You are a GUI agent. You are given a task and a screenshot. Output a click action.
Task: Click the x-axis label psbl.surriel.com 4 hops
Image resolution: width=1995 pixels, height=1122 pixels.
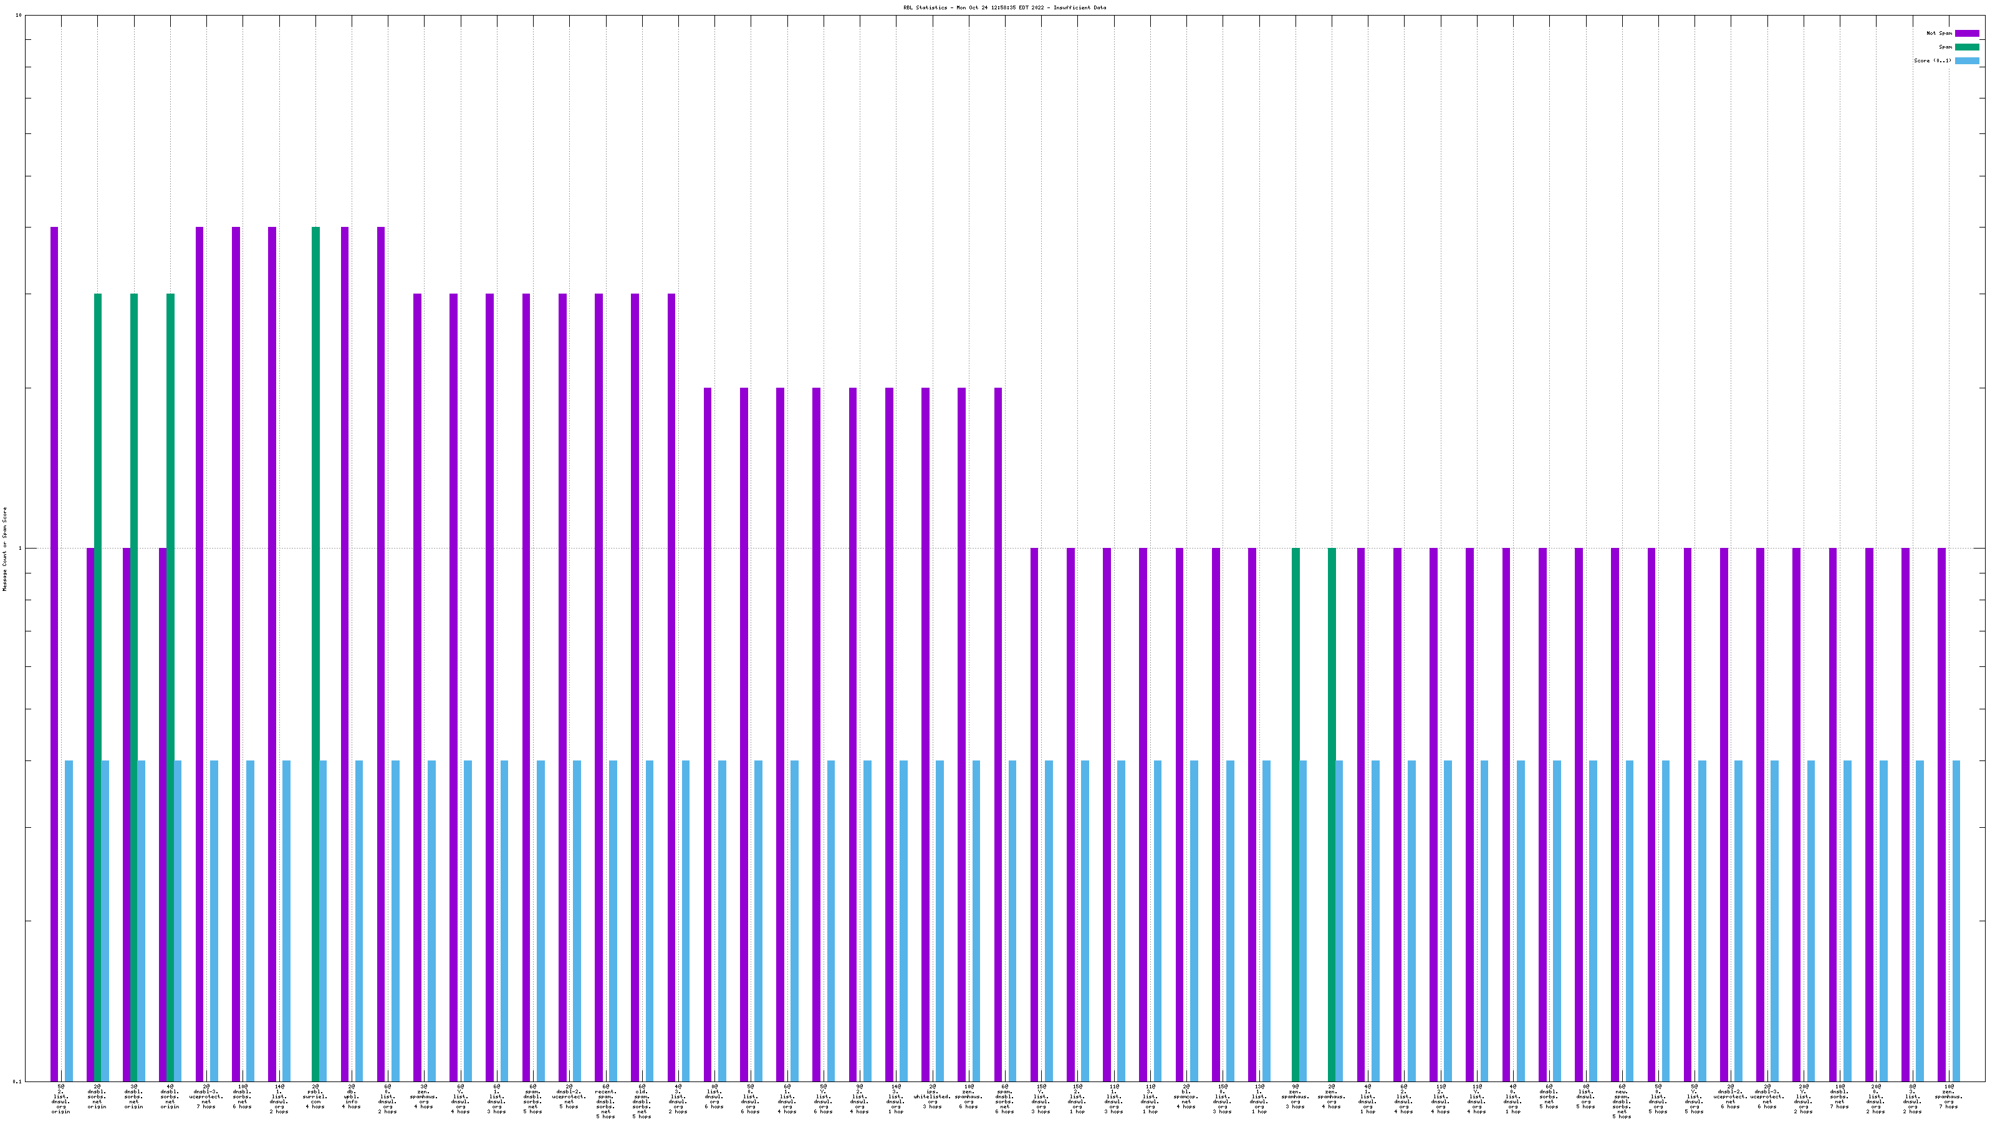point(315,1097)
